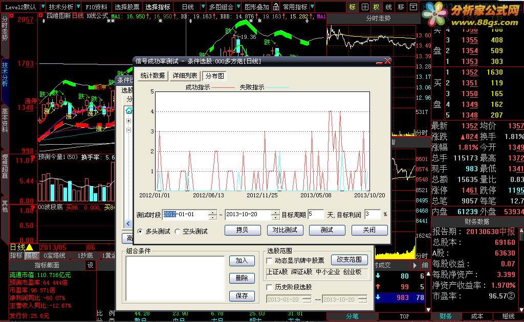Click the 删除 button

242,278
